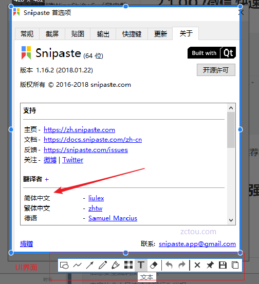Open the zh.snipaste.com homepage link

click(79, 130)
